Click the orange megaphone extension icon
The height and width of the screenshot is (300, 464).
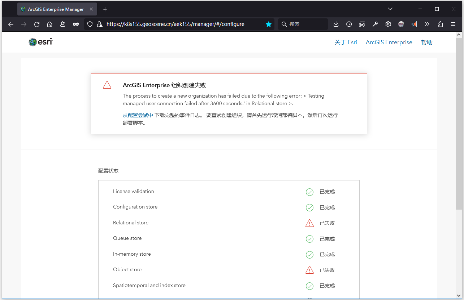(x=414, y=24)
